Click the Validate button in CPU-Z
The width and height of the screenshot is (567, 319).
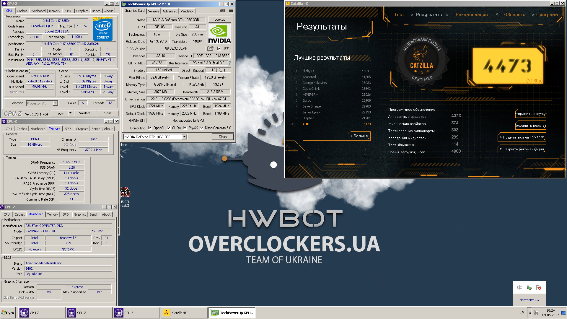85,113
